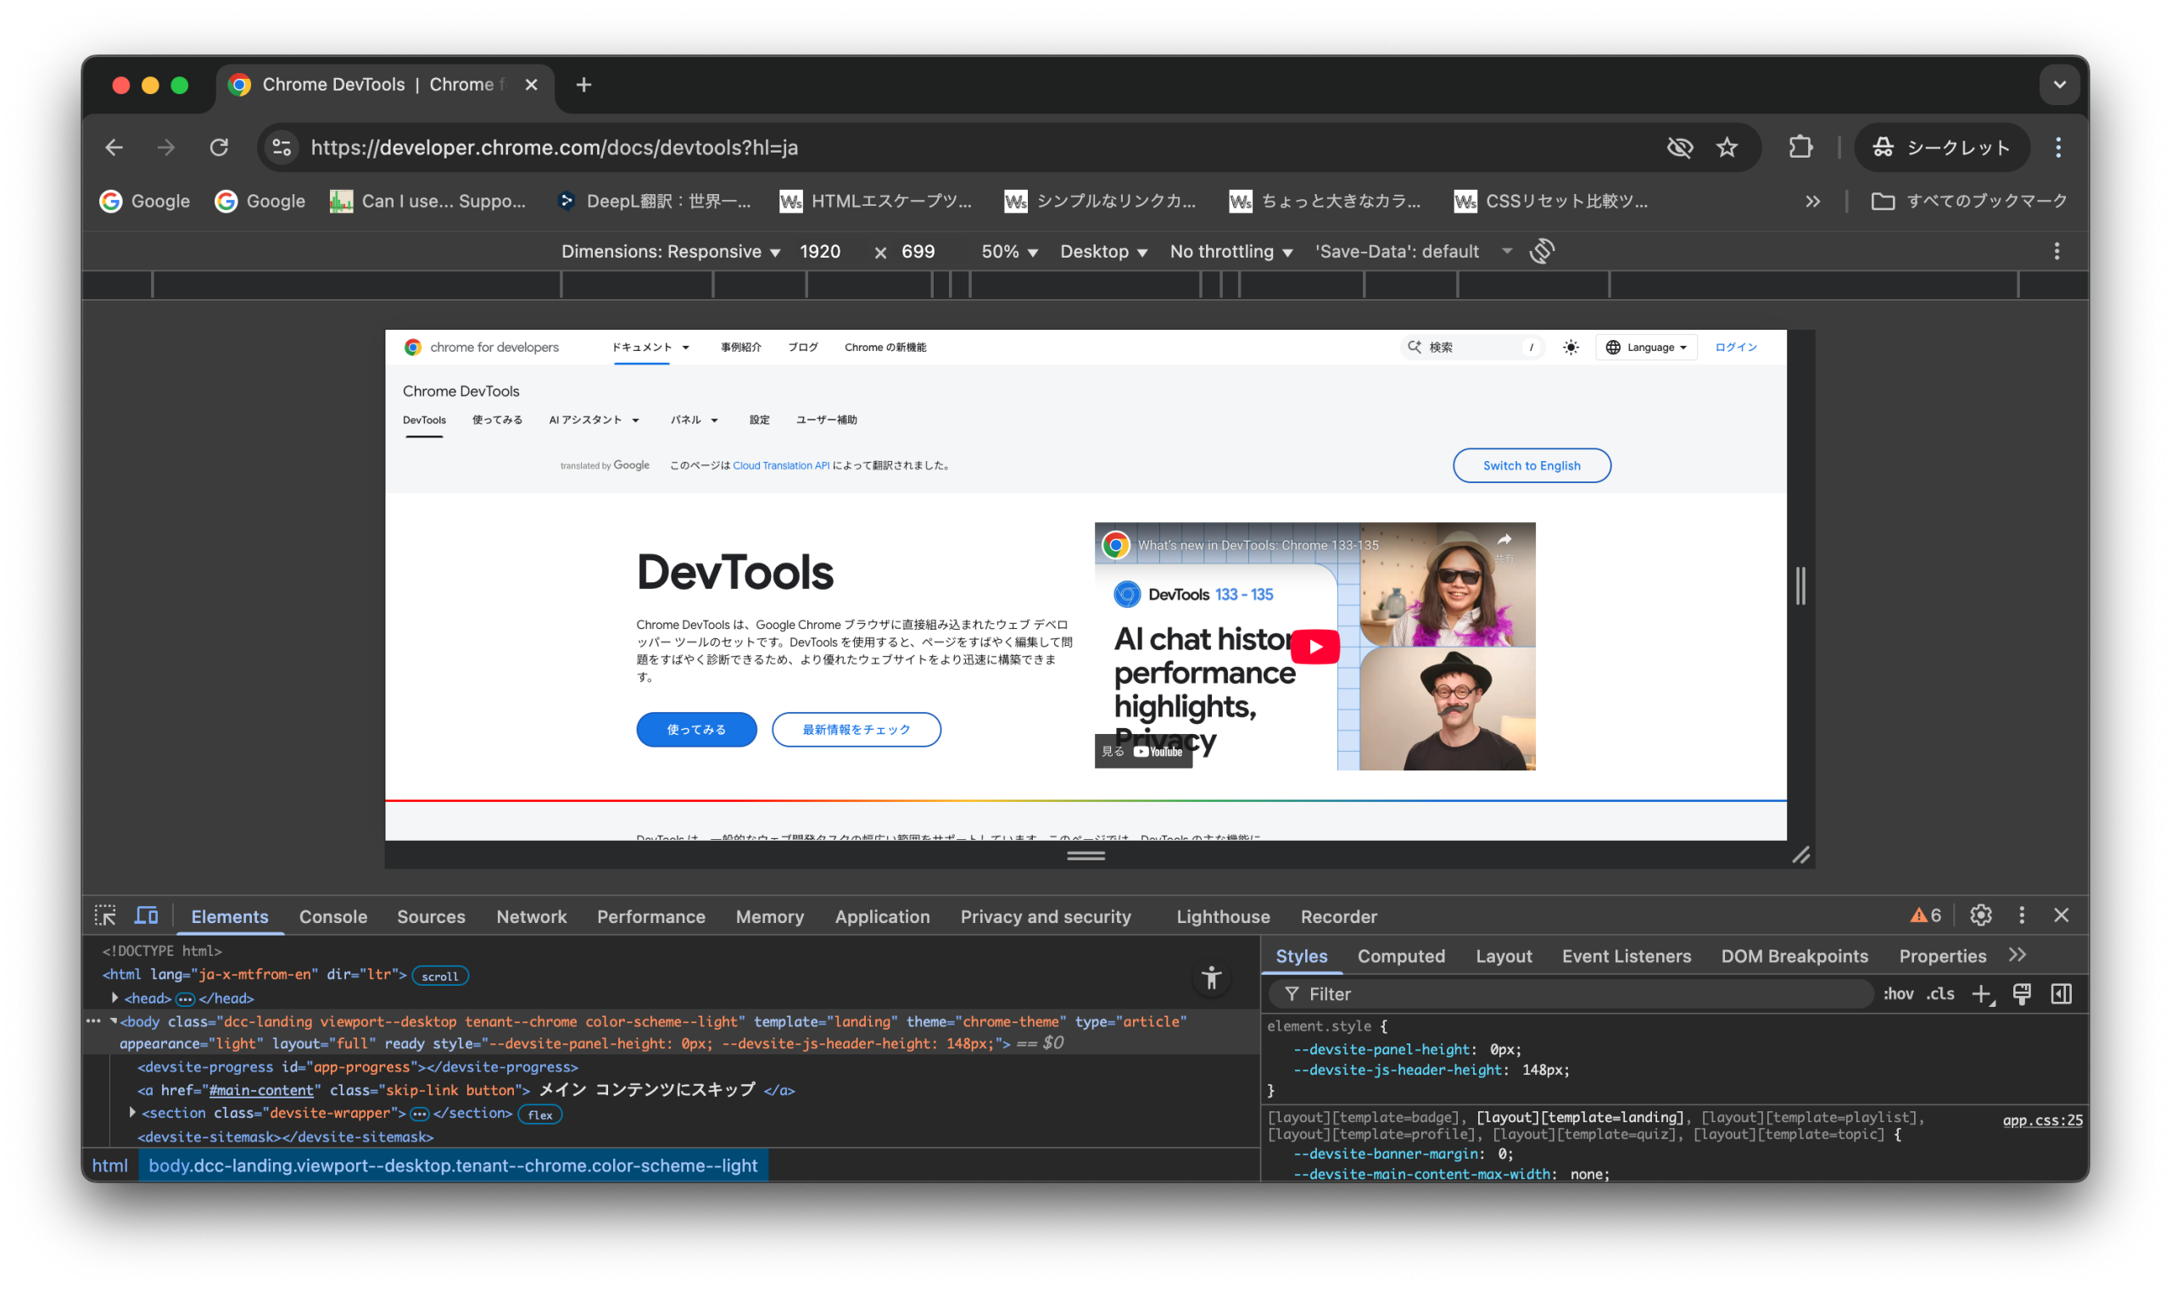The width and height of the screenshot is (2171, 1290).
Task: Click 最新情報をチェック button
Action: coord(856,729)
